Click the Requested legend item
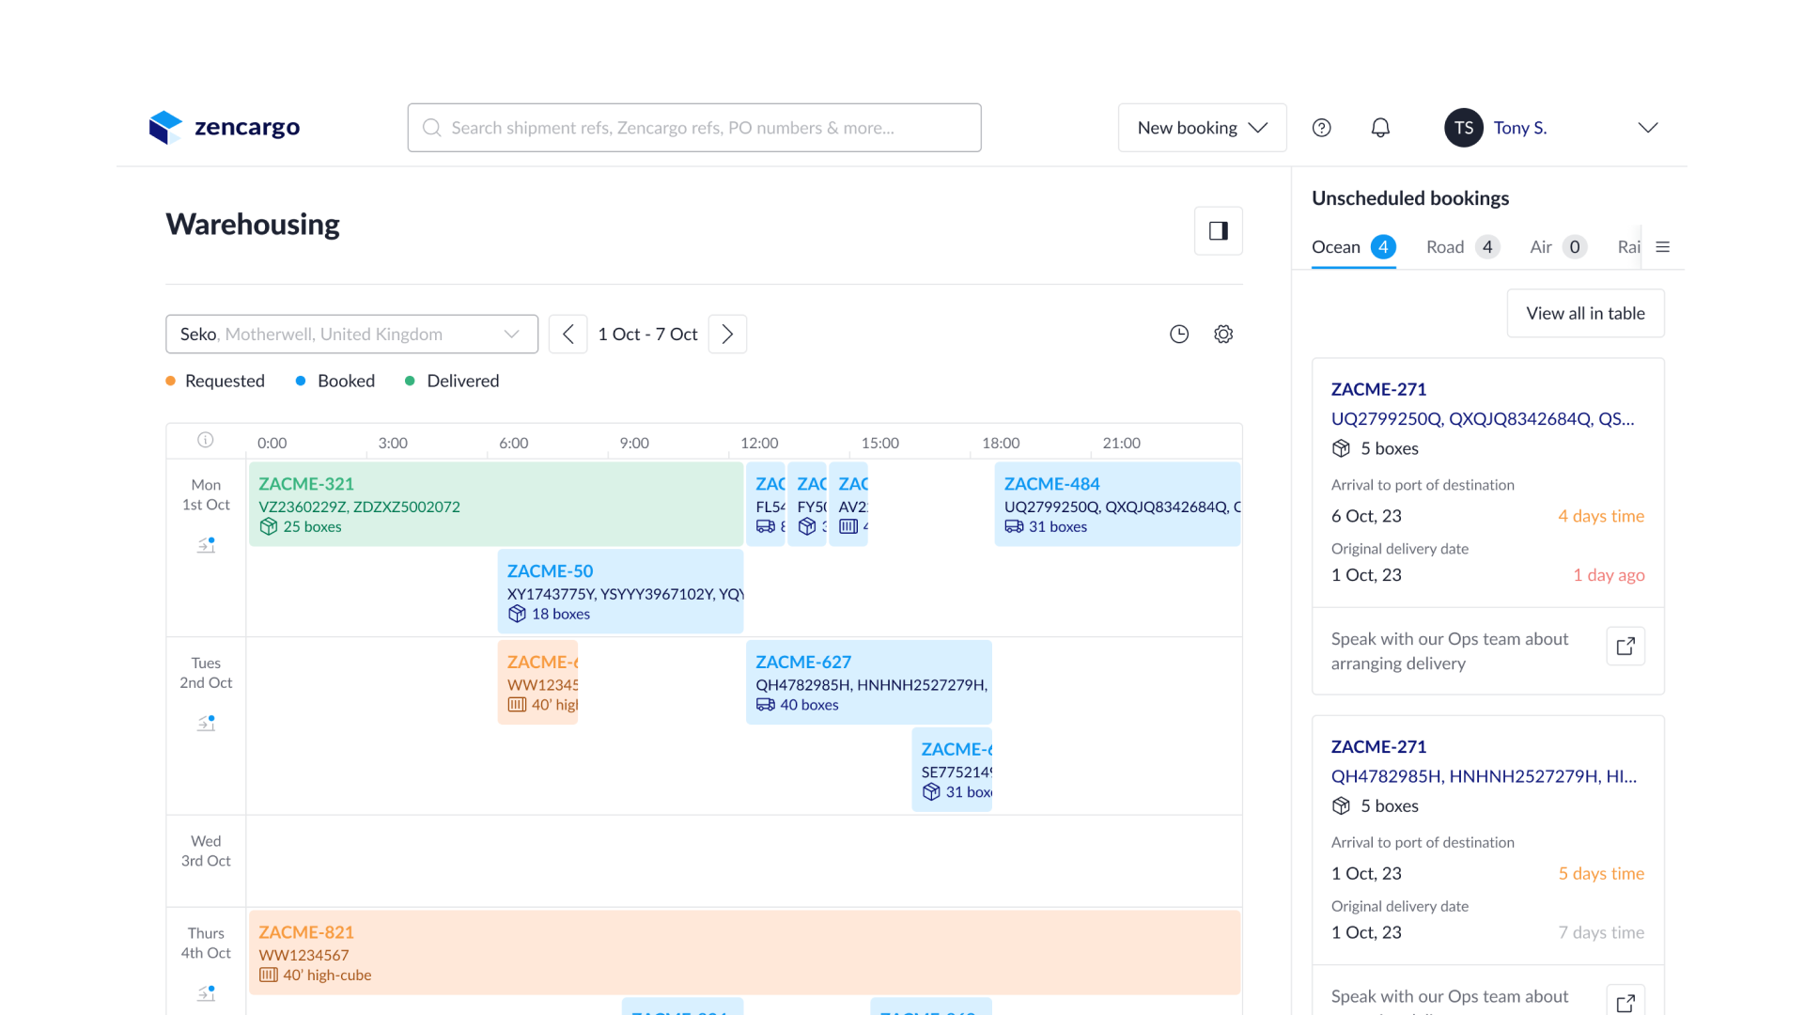Viewport: 1804px width, 1015px height. 215,381
